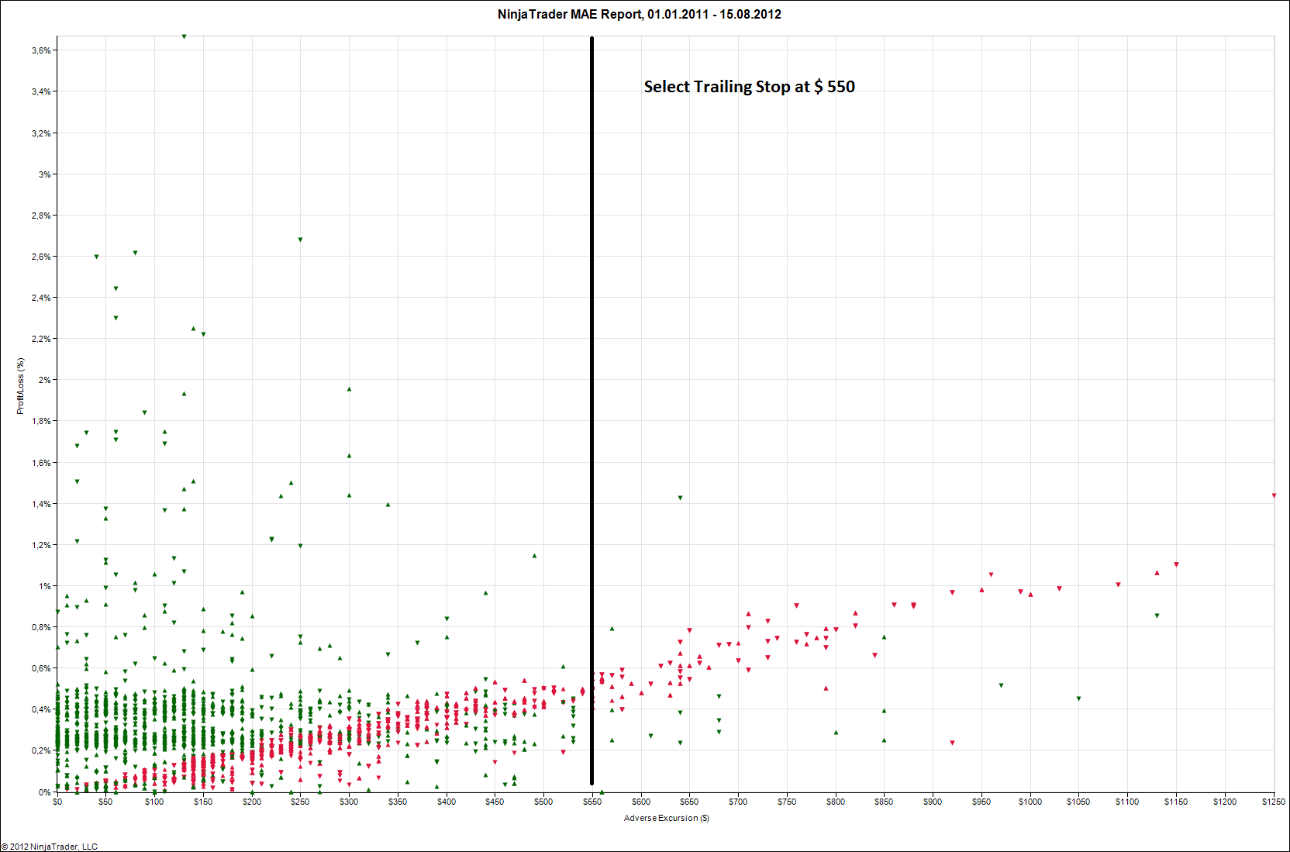Image resolution: width=1290 pixels, height=852 pixels.
Task: Click the "$500" x-axis tick label
Action: pos(543,802)
